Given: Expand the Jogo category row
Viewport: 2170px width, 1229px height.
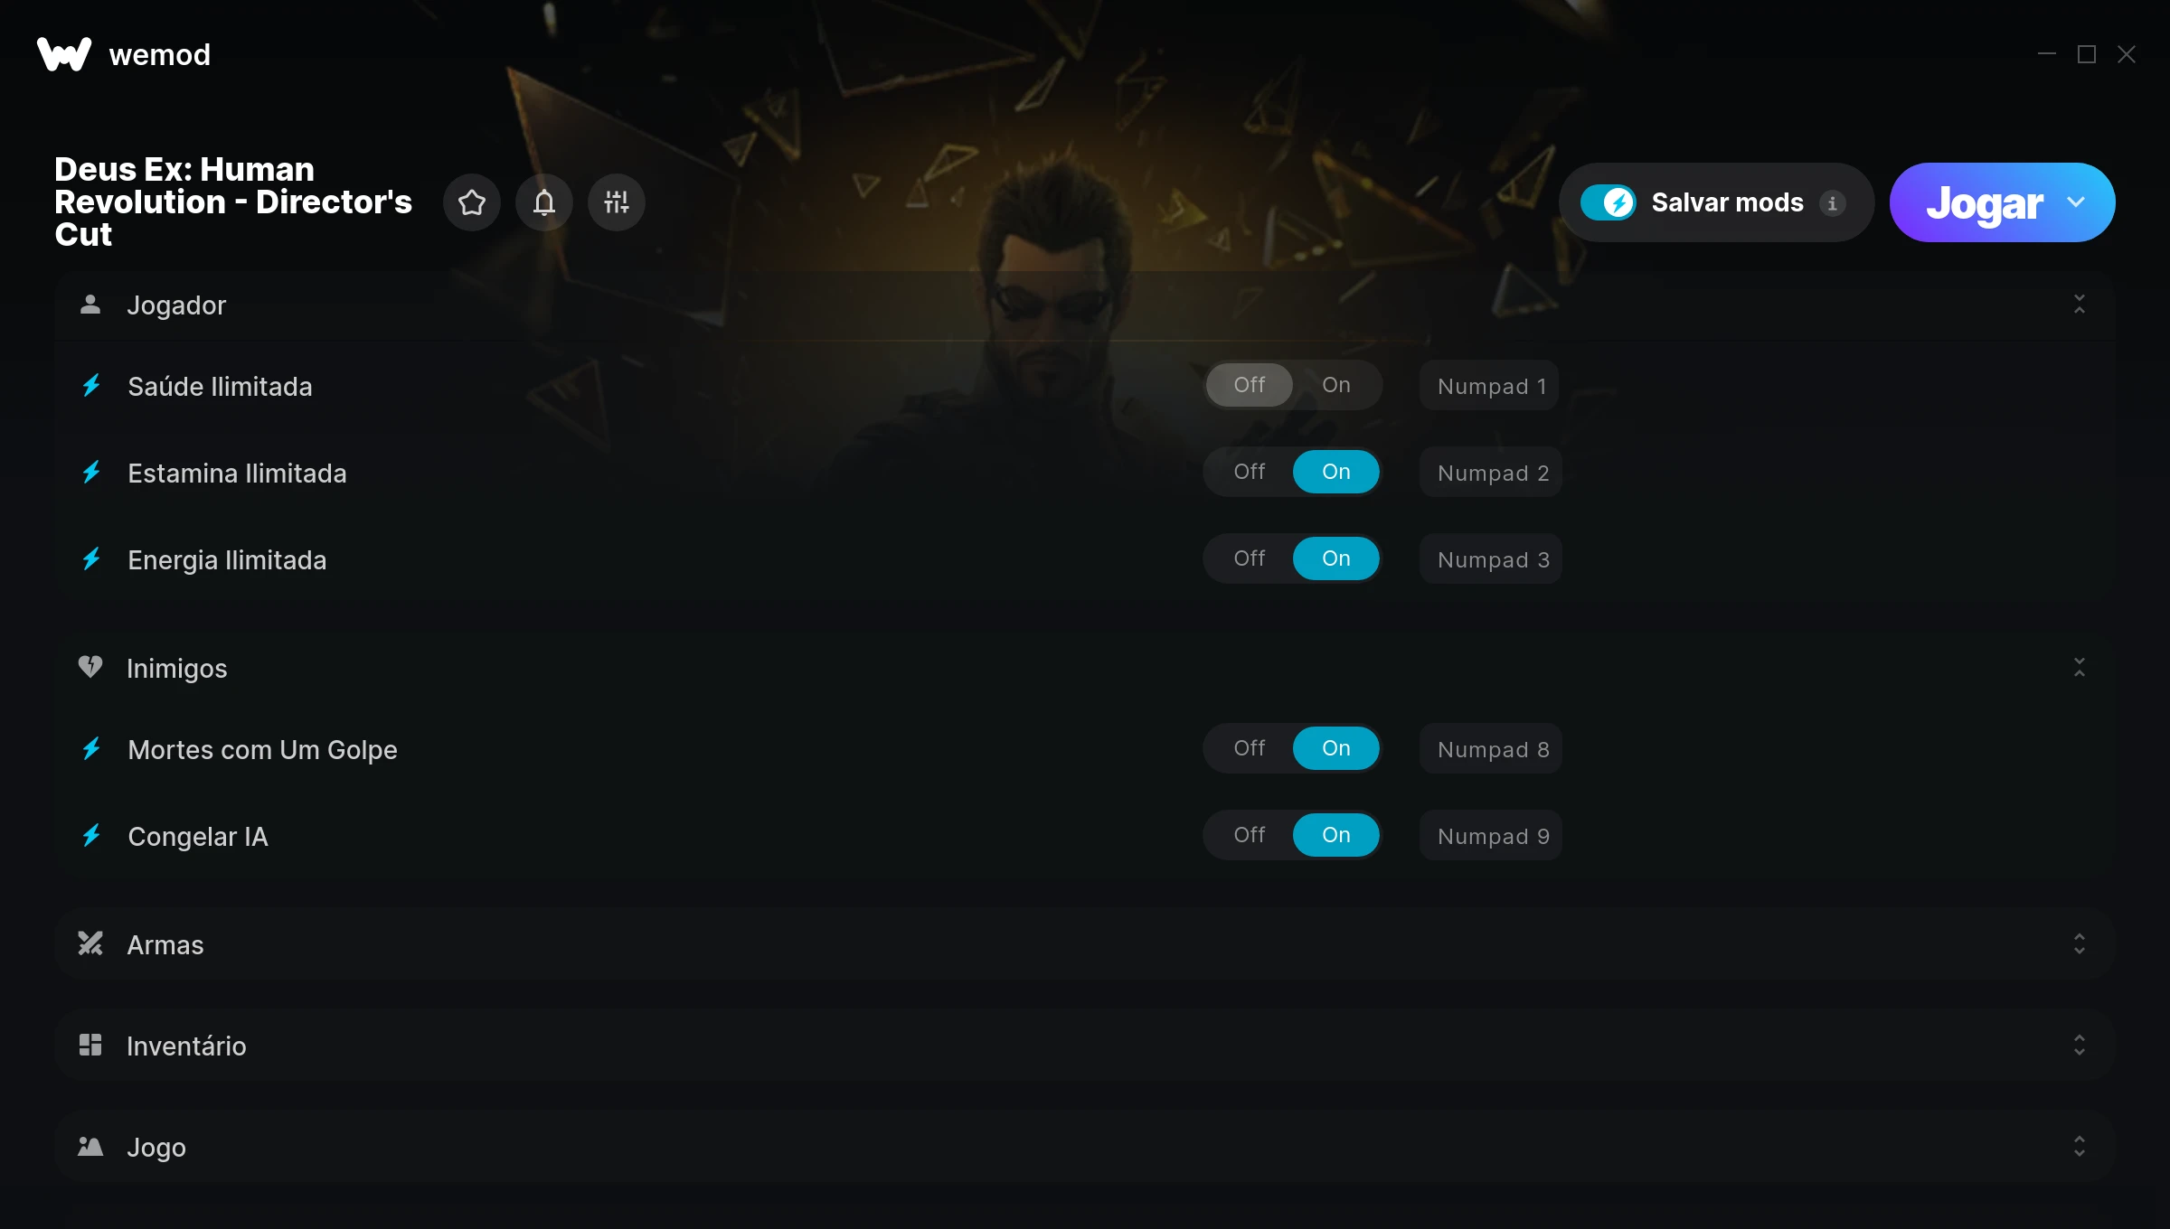Looking at the screenshot, I should (x=1085, y=1147).
